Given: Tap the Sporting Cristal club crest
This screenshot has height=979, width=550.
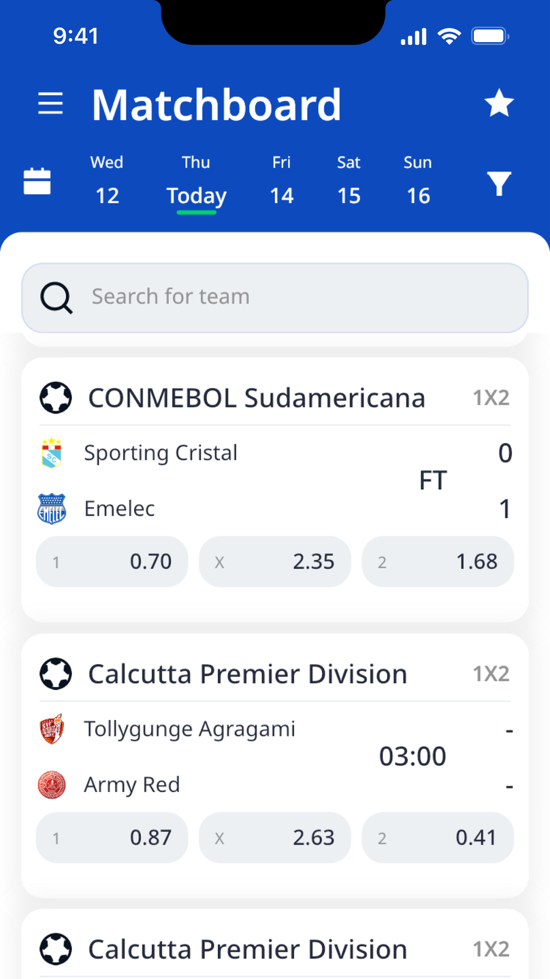Looking at the screenshot, I should pyautogui.click(x=52, y=453).
